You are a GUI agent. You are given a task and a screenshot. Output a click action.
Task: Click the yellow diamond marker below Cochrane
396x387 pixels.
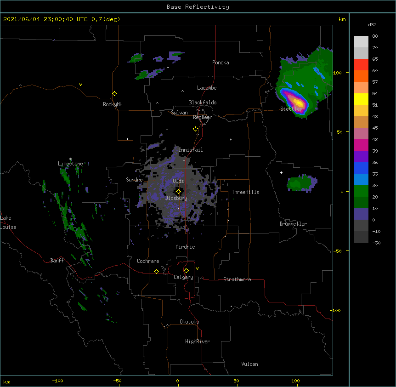coord(156,271)
